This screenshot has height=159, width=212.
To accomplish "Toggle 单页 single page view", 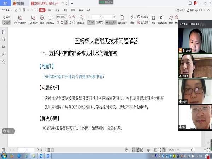I will [x=92, y=22].
